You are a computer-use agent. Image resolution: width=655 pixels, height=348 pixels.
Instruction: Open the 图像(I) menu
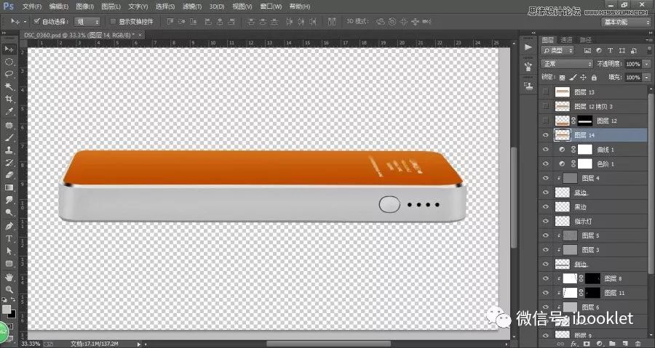click(x=85, y=7)
